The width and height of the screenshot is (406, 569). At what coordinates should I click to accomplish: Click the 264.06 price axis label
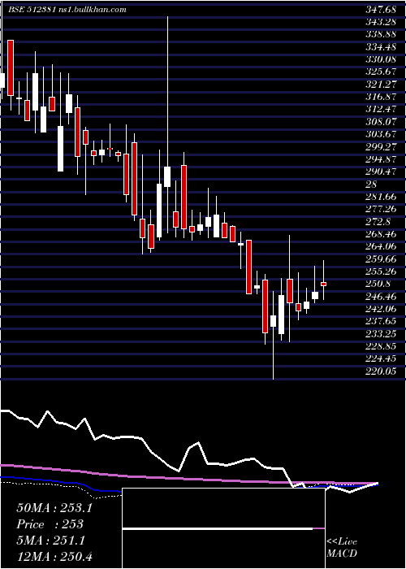click(x=380, y=246)
